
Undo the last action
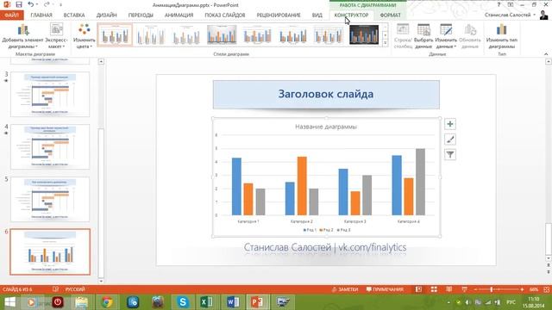click(x=31, y=4)
